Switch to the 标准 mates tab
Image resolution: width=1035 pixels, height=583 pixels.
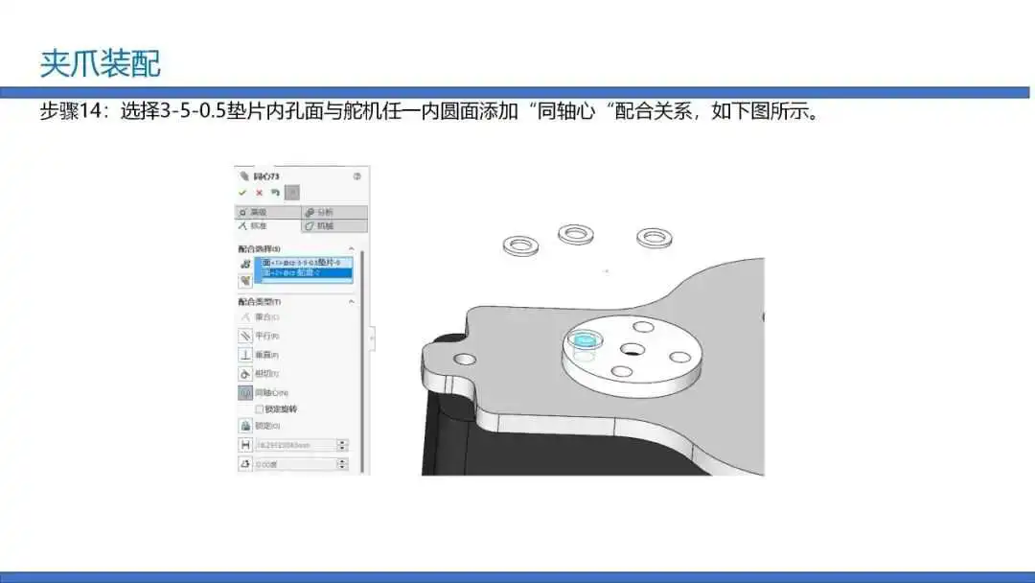pyautogui.click(x=268, y=225)
